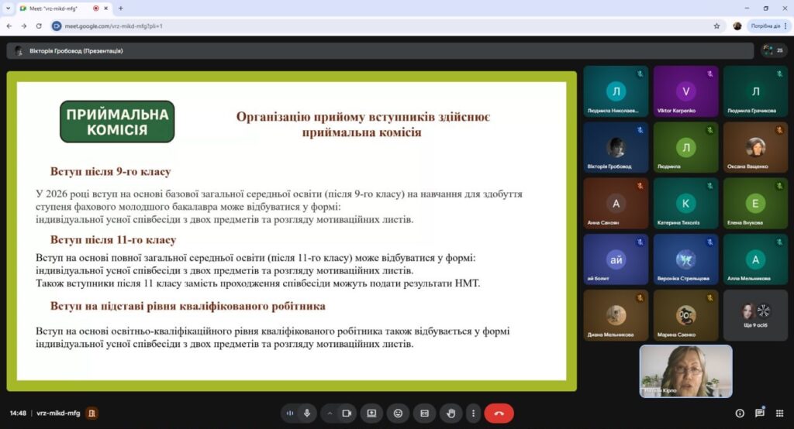Expand video settings chevron beside camera
Image resolution: width=794 pixels, height=429 pixels.
[330, 414]
